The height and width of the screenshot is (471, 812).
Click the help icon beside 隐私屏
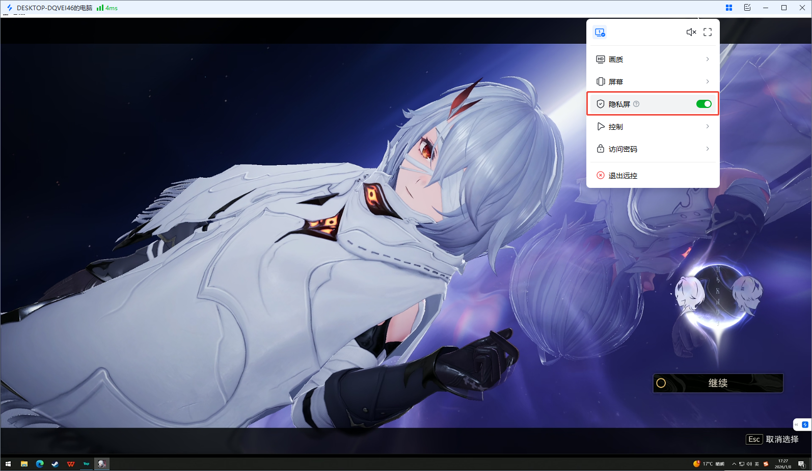[636, 104]
